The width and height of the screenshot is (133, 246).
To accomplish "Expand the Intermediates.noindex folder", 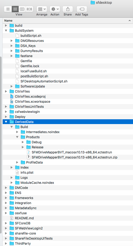I will (17, 132).
